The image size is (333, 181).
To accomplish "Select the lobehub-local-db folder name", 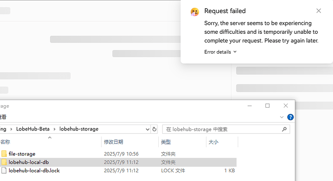I will tap(28, 162).
